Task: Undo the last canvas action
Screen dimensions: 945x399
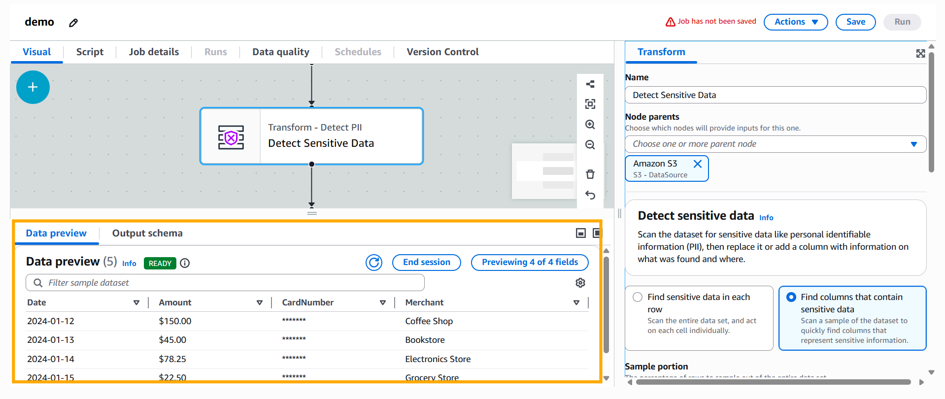Action: (x=590, y=195)
